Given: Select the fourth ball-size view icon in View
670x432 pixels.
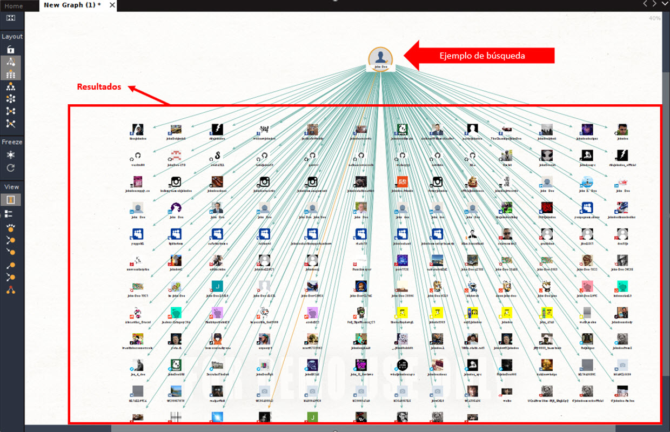Looking at the screenshot, I should (11, 265).
